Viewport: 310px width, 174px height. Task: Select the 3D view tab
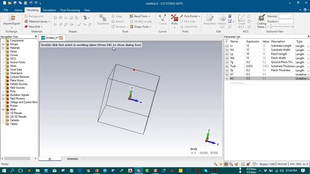pos(50,159)
